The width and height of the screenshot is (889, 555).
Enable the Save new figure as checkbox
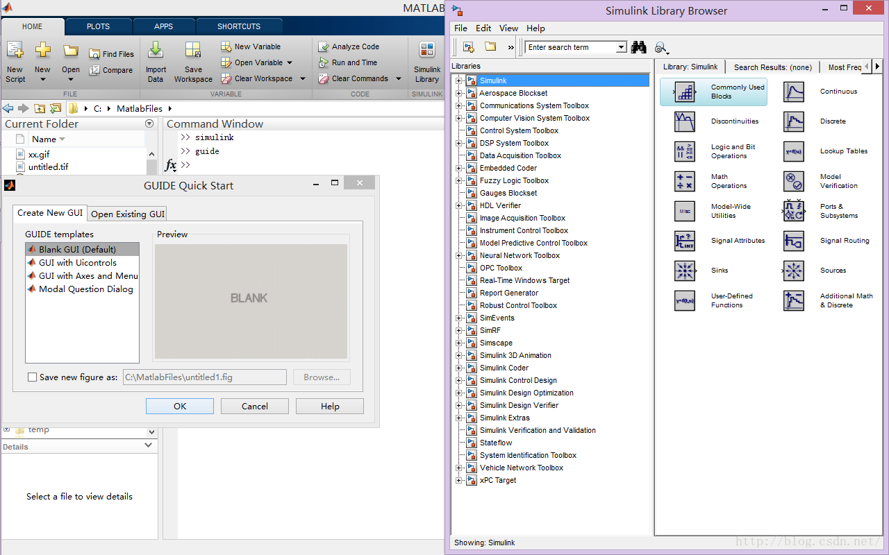pyautogui.click(x=32, y=377)
